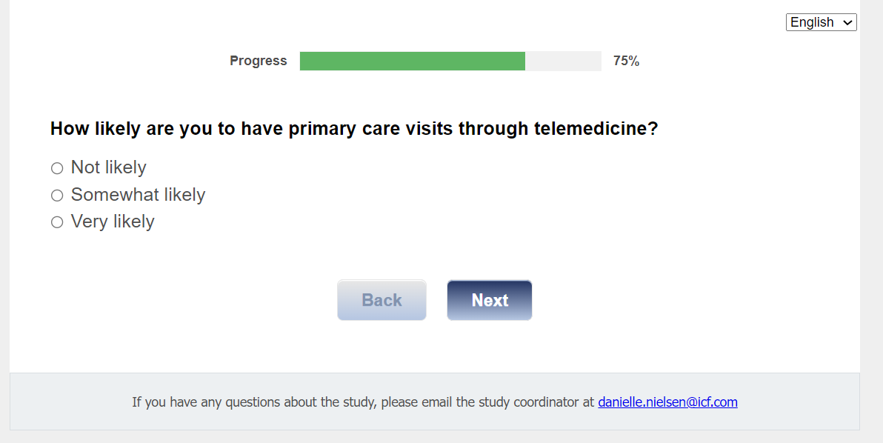This screenshot has height=443, width=883.
Task: Click the green filled part of the progress bar
Action: point(412,61)
